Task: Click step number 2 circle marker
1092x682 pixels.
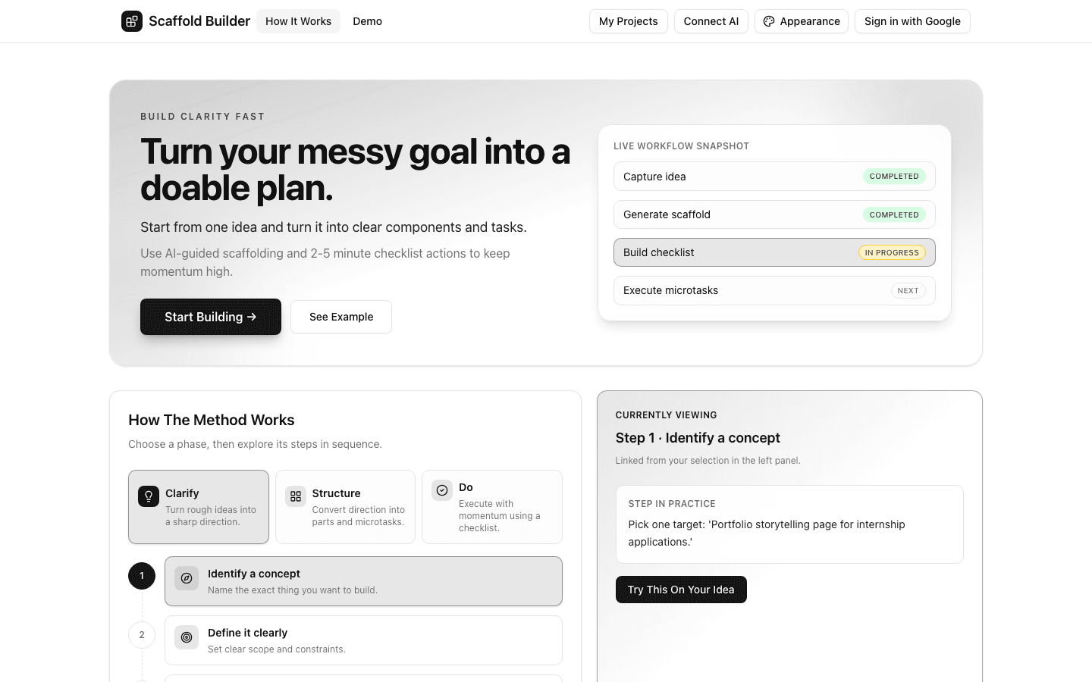Action: [142, 635]
